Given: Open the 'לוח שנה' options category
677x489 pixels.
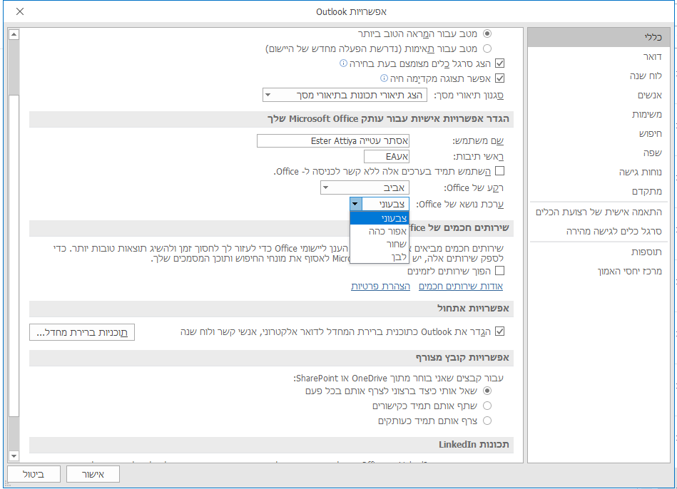Looking at the screenshot, I should pos(599,76).
